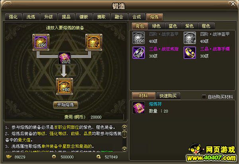Select the 三品·战尊手镯 bracelet icon

point(190,53)
